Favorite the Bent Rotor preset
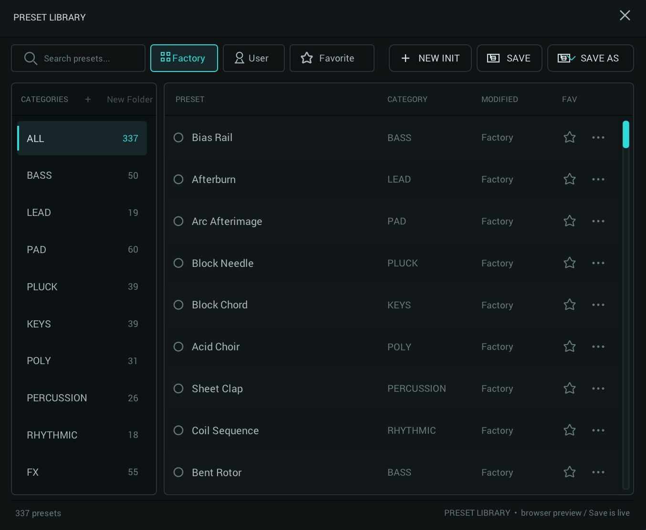 point(570,472)
